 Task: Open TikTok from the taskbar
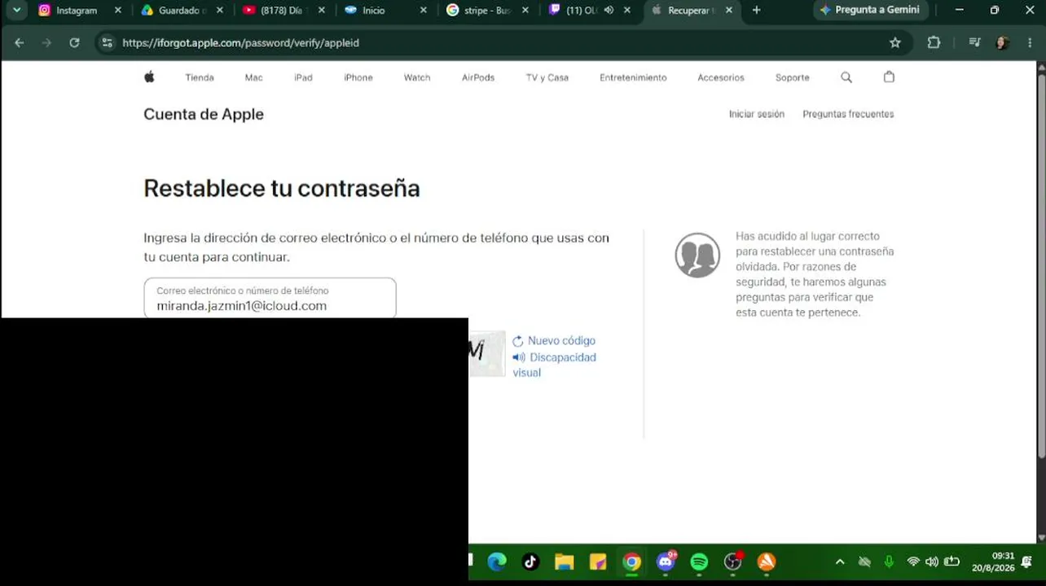pos(530,562)
